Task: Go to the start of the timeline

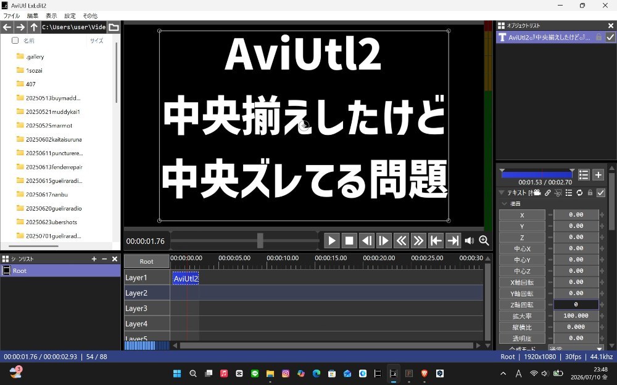Action: [x=436, y=240]
